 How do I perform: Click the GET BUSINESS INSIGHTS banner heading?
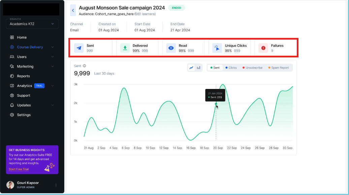click(27, 150)
